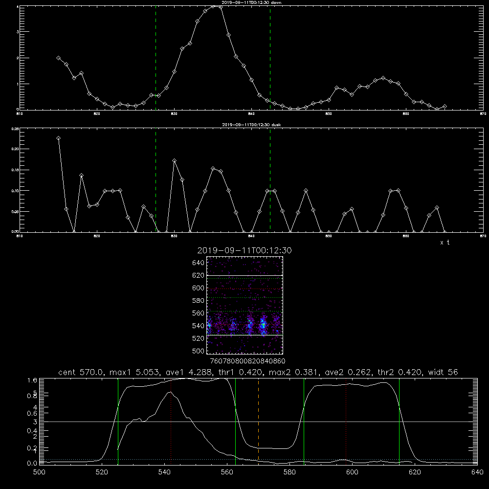The height and width of the screenshot is (489, 489).
Task: Click x-axis label "640" on bottom plot
Action: coord(477,472)
